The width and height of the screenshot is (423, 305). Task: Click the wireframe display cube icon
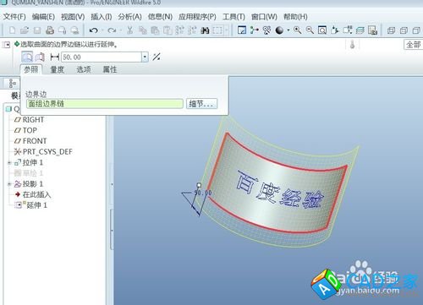pyautogui.click(x=391, y=30)
